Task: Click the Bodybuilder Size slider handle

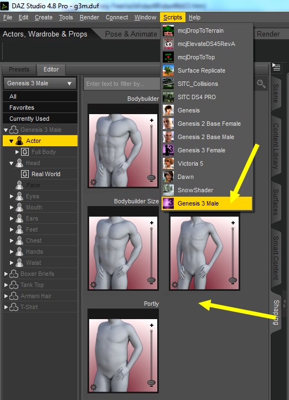Action: (151, 280)
